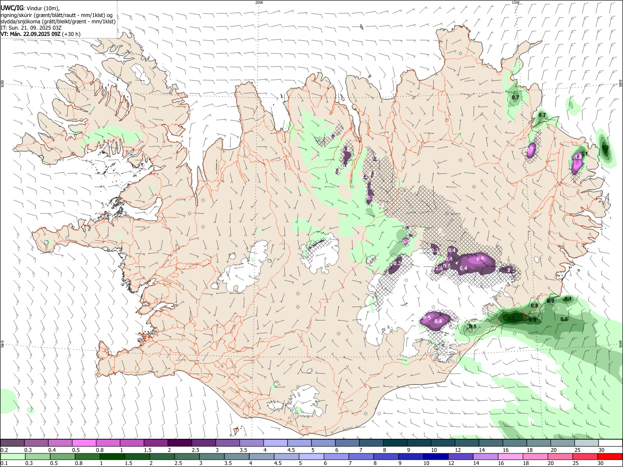
Task: Click the '30' label on the snow scale
Action: click(602, 450)
